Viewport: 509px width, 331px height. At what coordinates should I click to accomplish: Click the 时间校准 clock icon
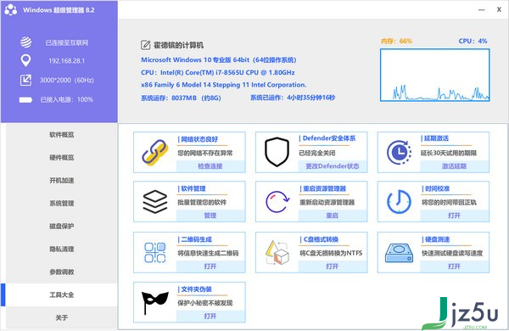[399, 202]
